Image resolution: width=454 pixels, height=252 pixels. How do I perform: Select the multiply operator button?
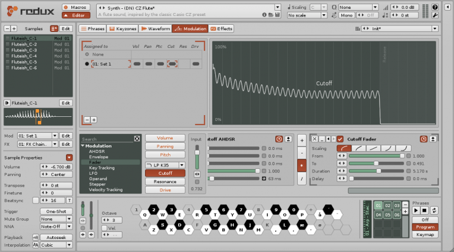[302, 166]
